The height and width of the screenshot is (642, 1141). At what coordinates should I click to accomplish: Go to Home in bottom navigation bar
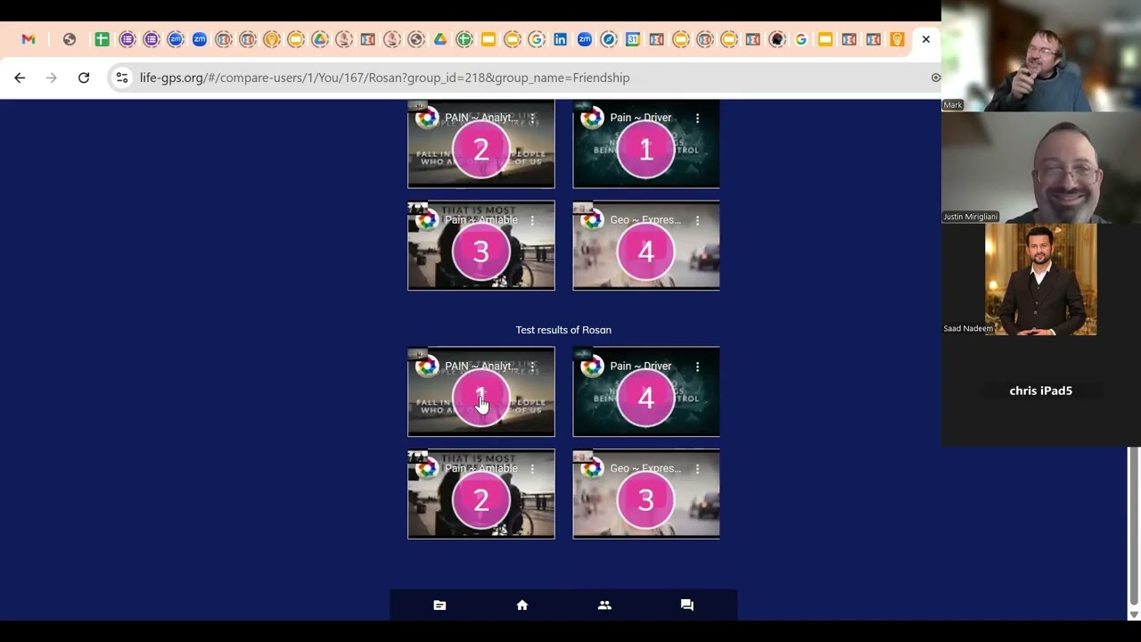pyautogui.click(x=522, y=605)
